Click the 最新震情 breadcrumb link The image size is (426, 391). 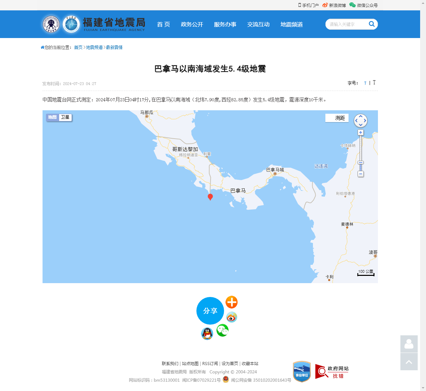114,47
